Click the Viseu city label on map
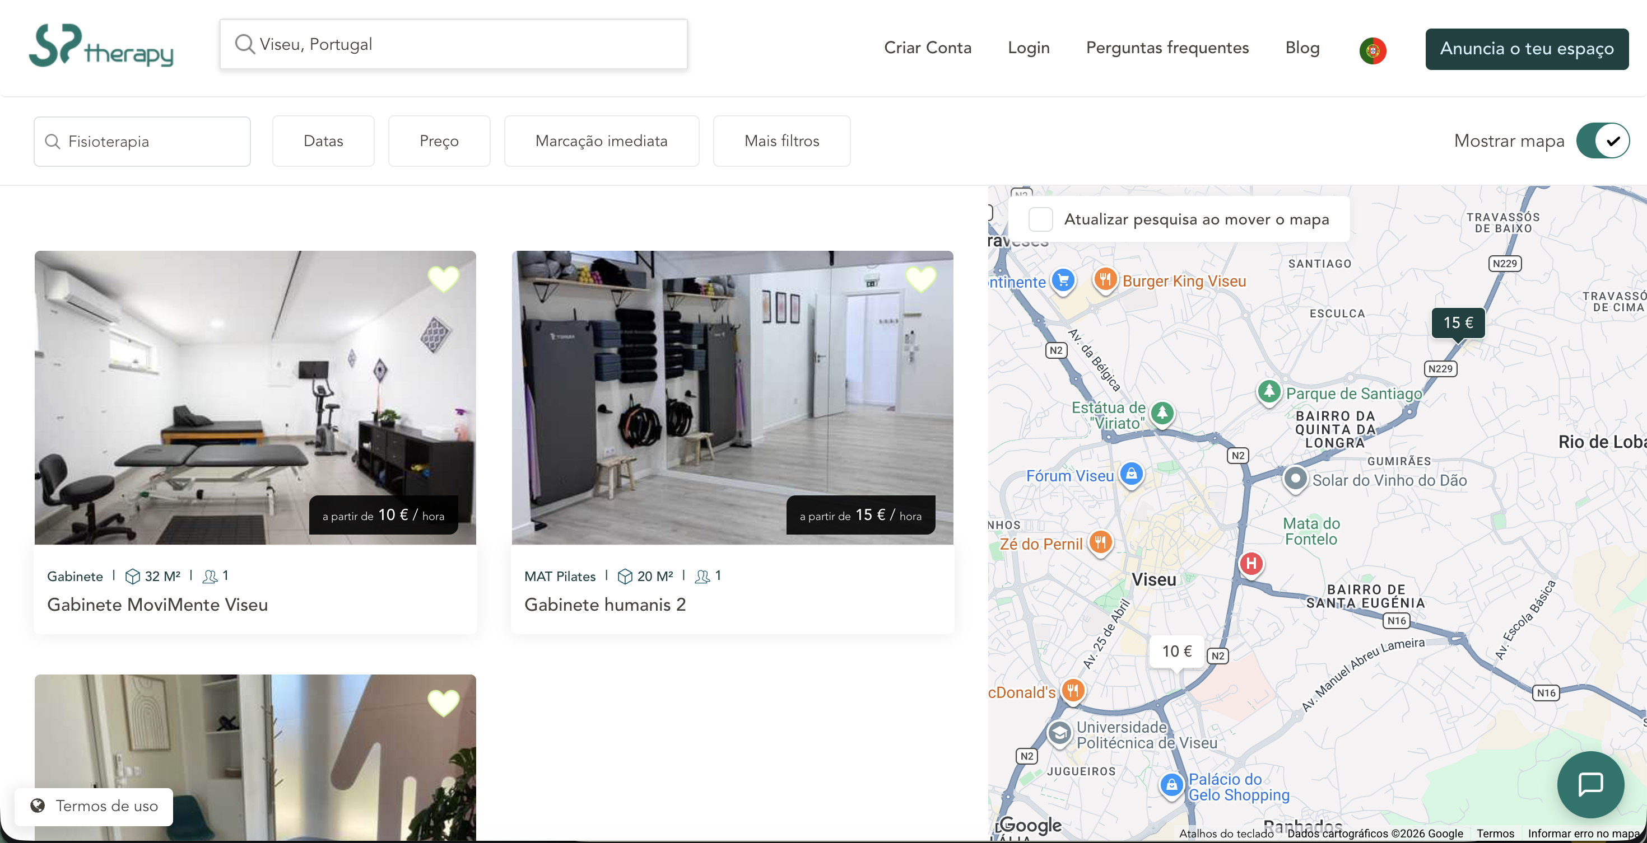This screenshot has height=843, width=1647. [1153, 580]
